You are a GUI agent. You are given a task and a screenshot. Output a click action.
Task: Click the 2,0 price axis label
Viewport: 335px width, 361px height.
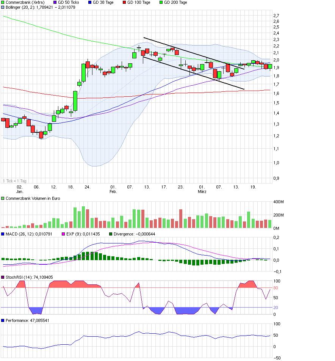(x=276, y=60)
